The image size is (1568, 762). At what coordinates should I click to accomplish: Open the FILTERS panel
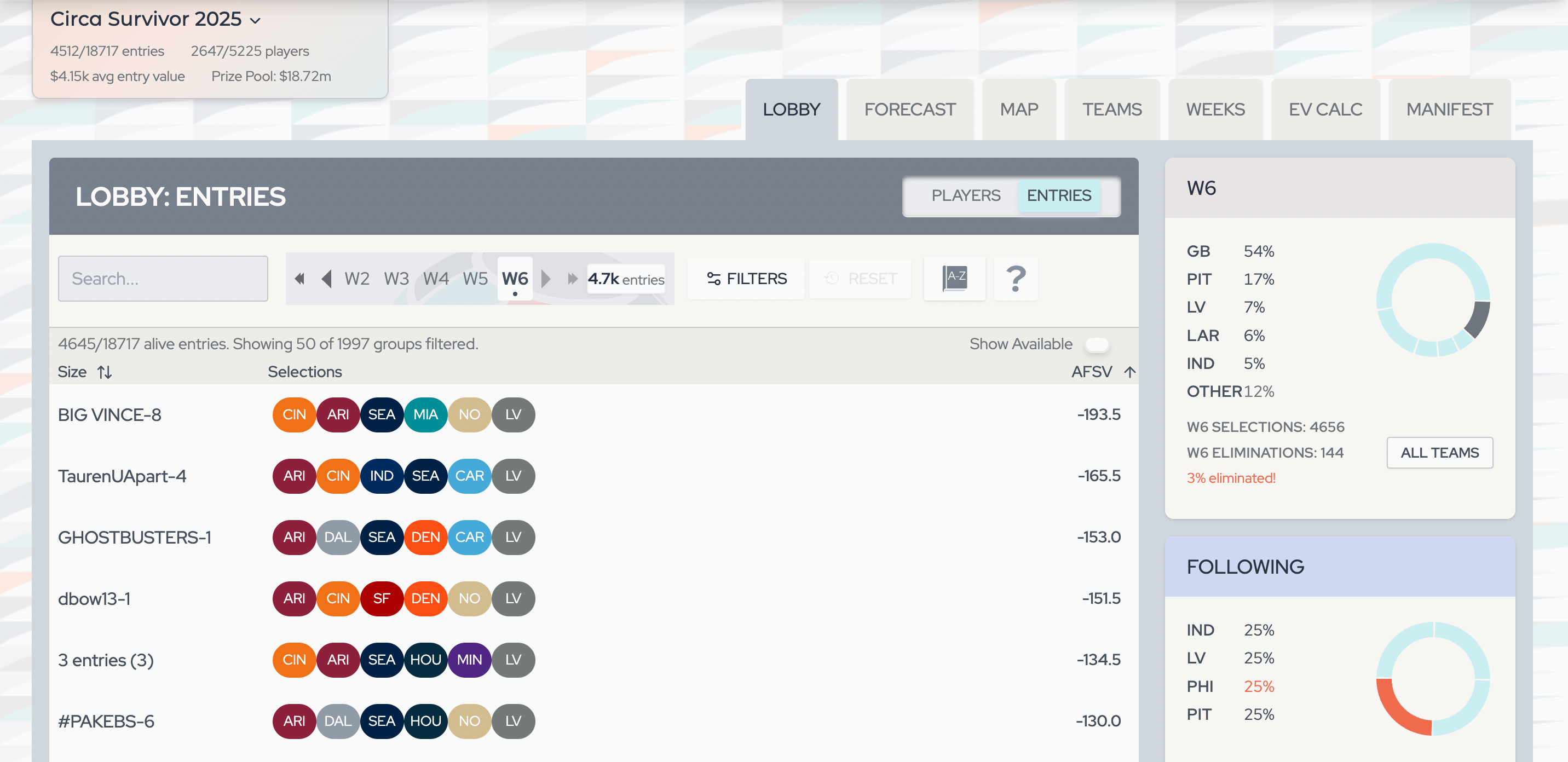(746, 279)
